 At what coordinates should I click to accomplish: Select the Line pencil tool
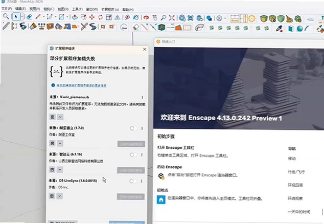point(38,16)
